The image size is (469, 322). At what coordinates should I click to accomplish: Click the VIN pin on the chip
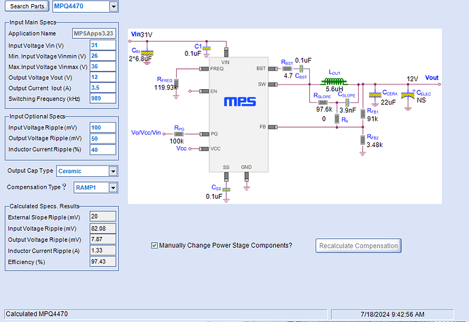click(x=226, y=52)
